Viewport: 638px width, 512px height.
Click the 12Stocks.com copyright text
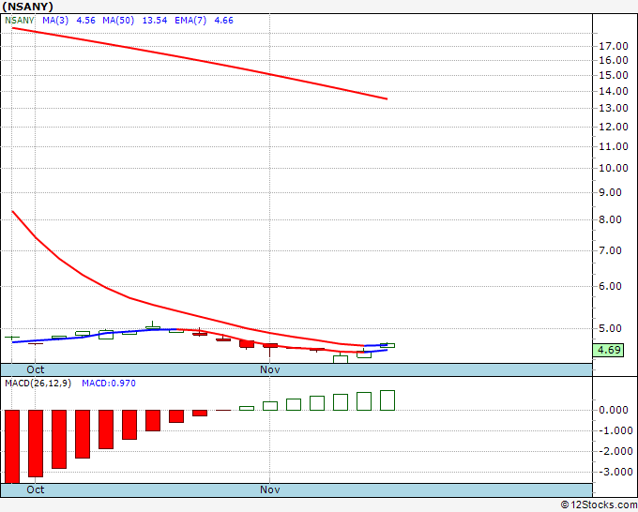[x=599, y=505]
